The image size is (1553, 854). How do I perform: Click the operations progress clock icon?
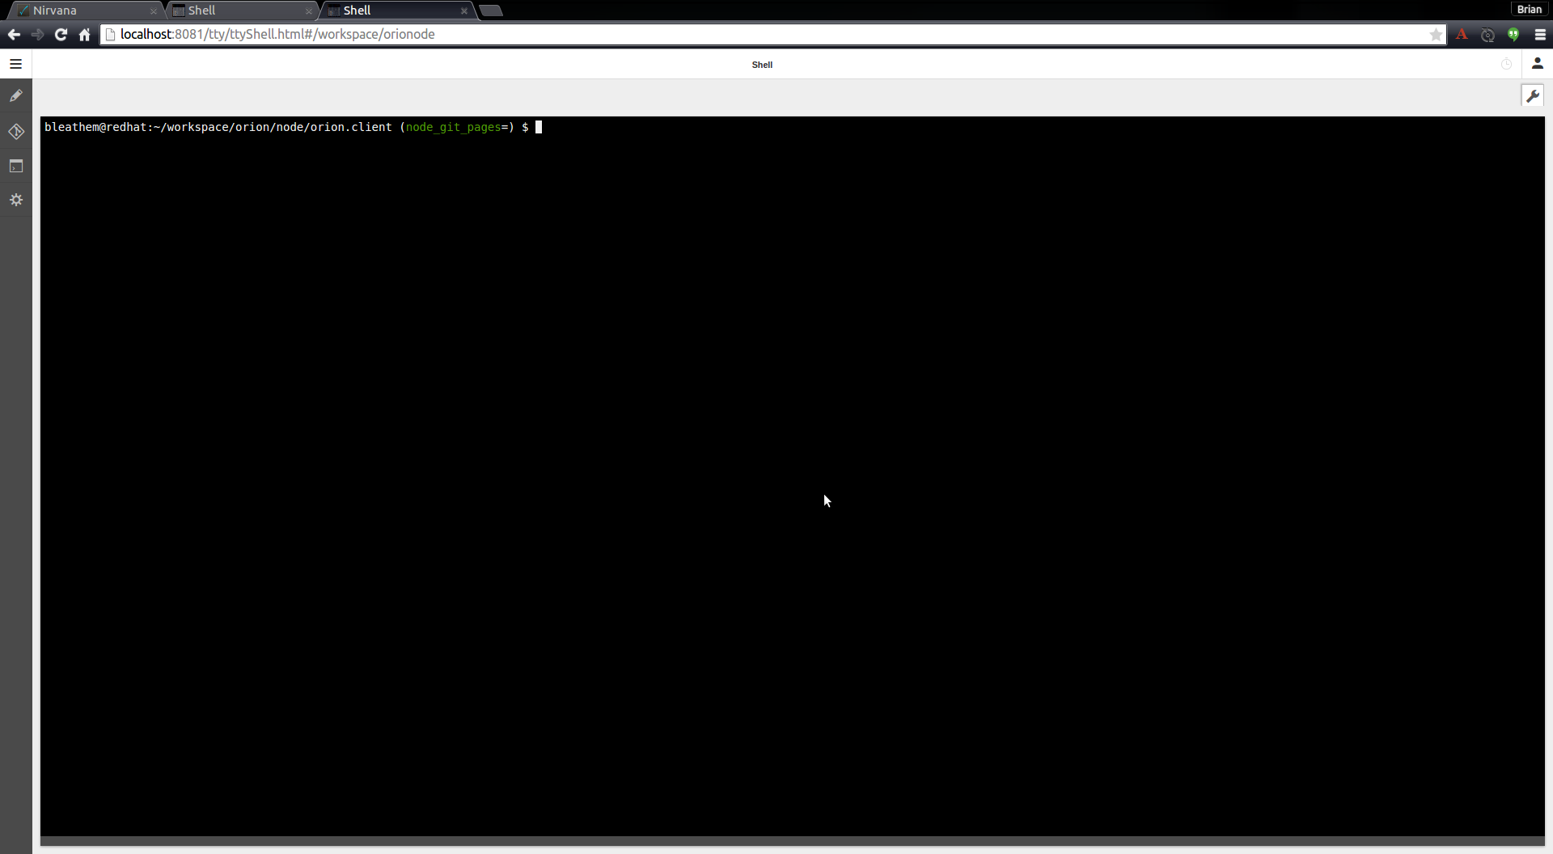point(1506,64)
